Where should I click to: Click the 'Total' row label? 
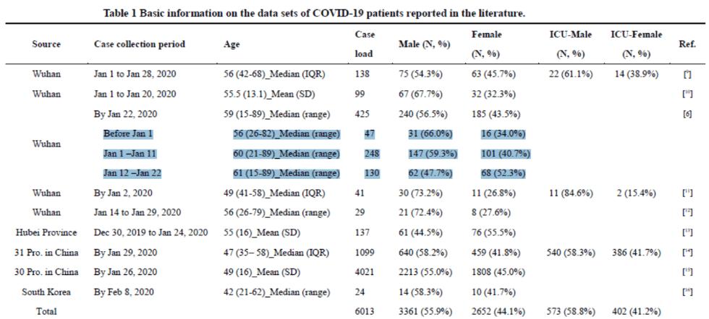click(x=46, y=311)
